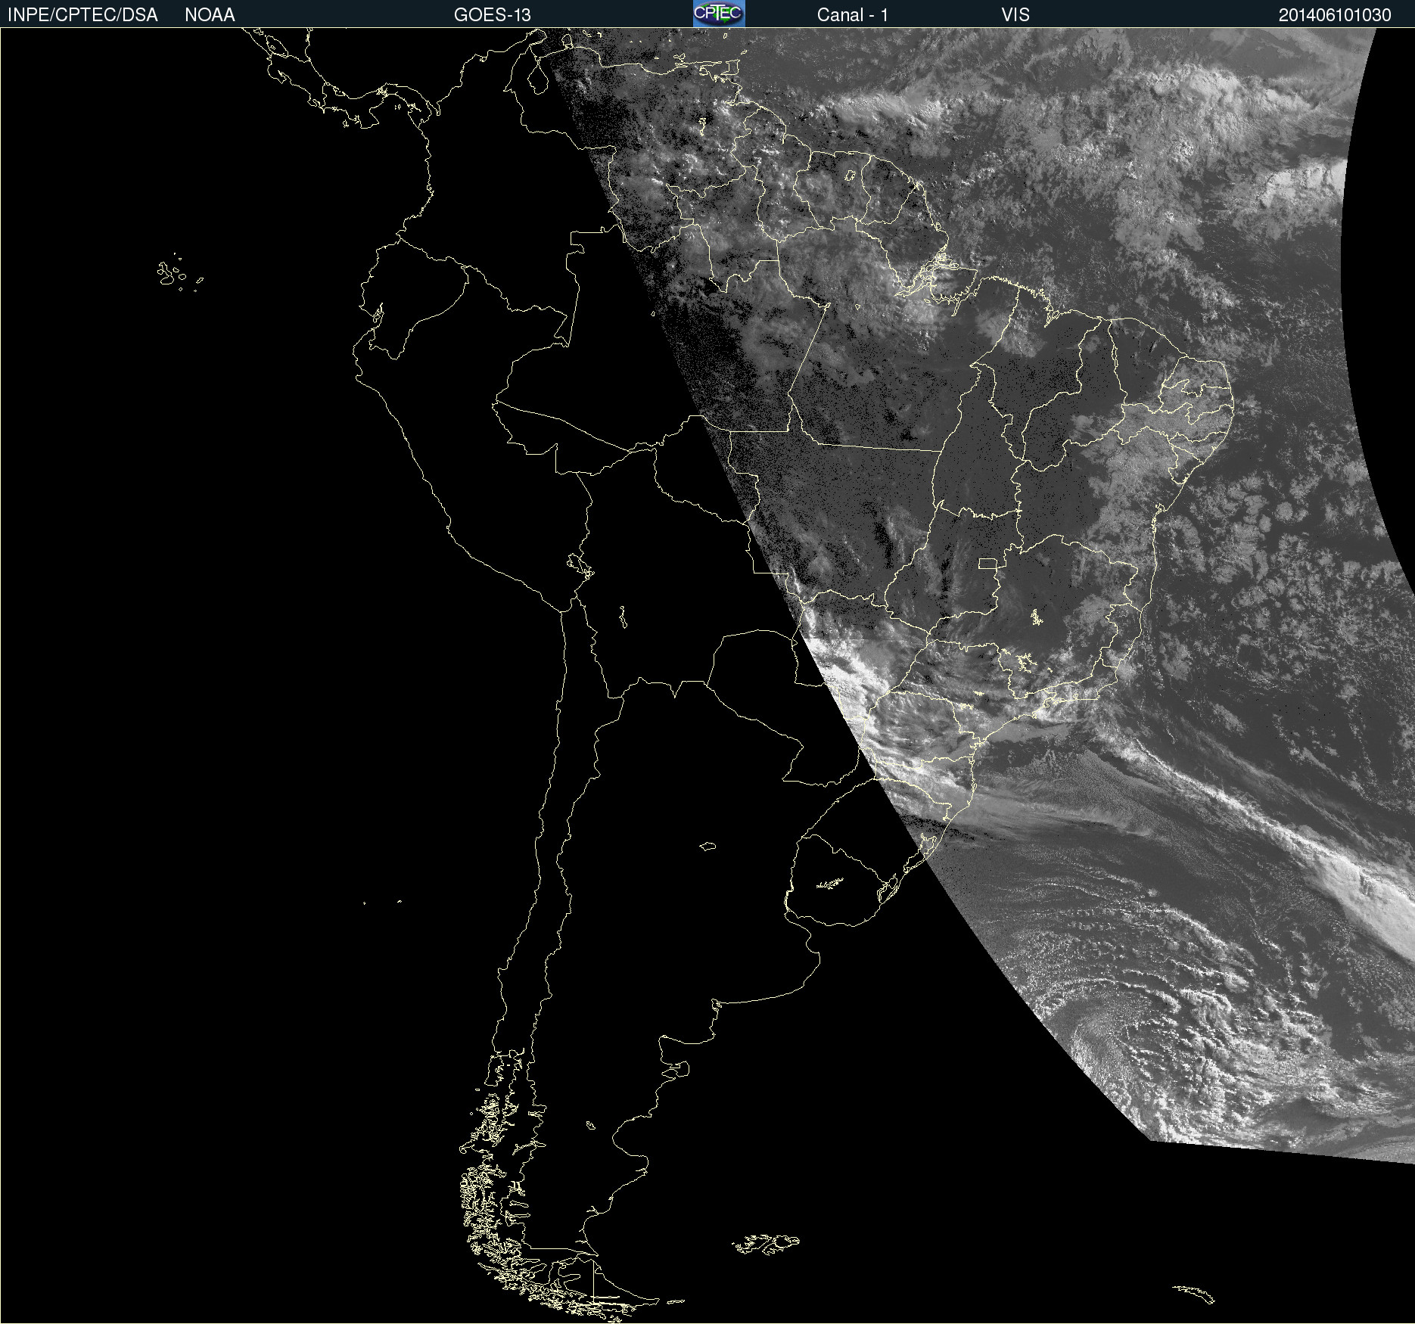Screen dimensions: 1415x1324
Task: Select the 201406101030 timestamp
Action: [1335, 15]
